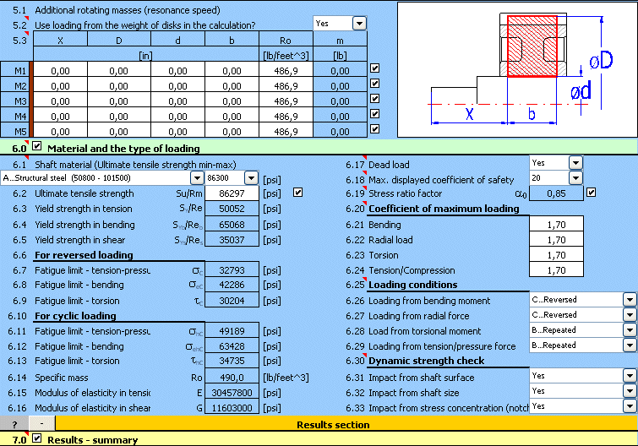Click the 'For reversed loading' heading

point(84,255)
